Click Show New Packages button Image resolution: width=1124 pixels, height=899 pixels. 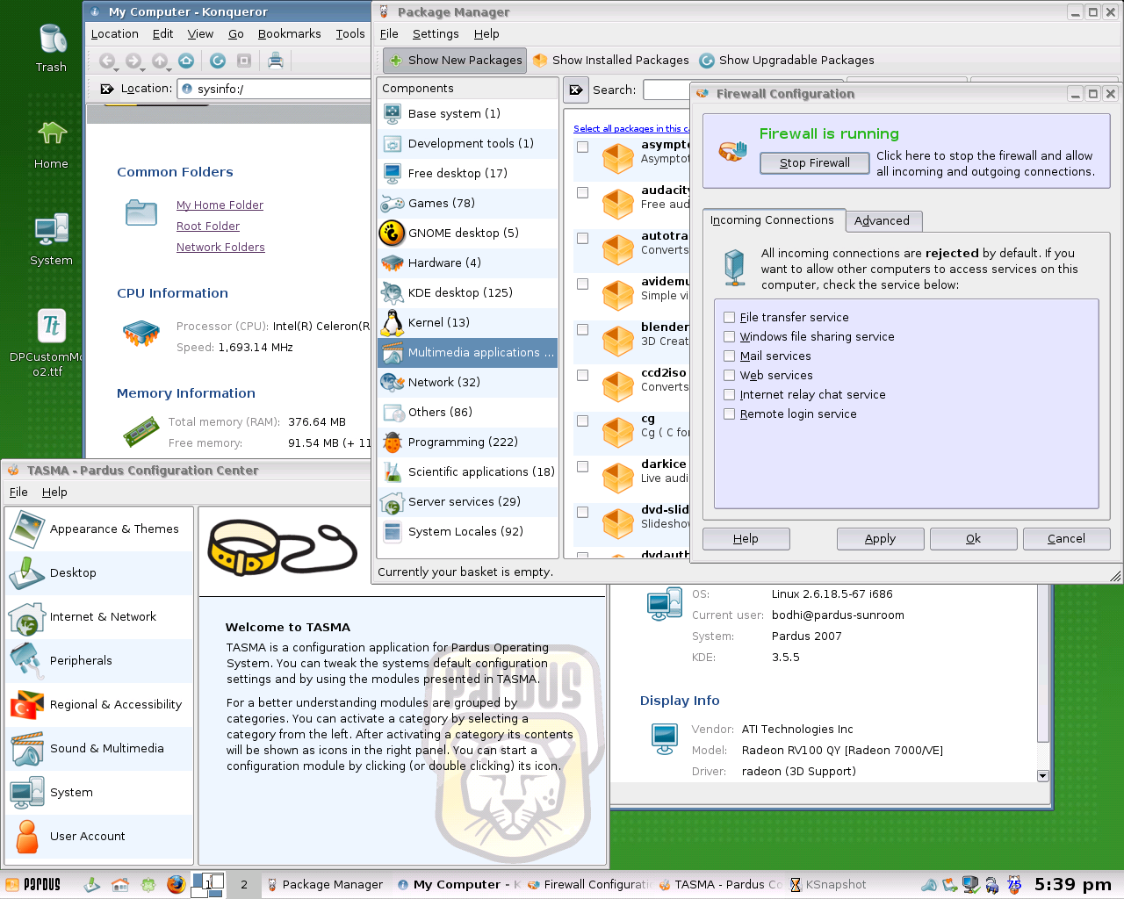click(455, 61)
